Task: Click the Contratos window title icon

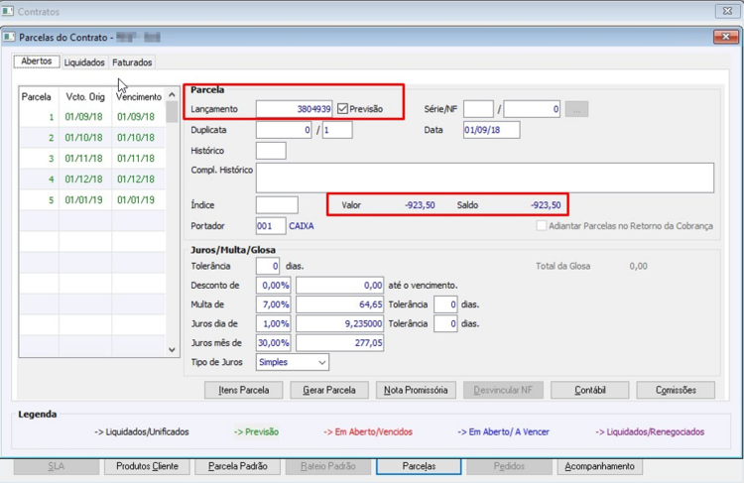Action: pyautogui.click(x=8, y=11)
